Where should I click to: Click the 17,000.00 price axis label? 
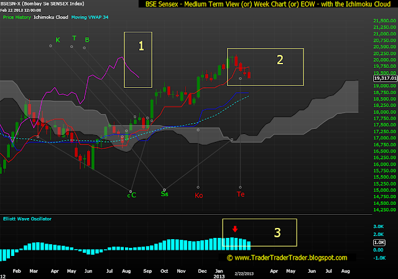pos(384,138)
